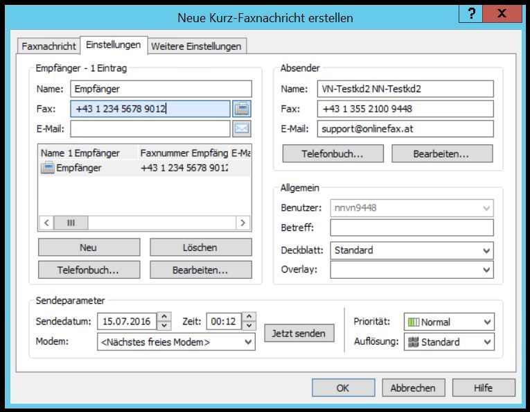Open the Deckblatt dropdown list
The height and width of the screenshot is (412, 530).
412,250
